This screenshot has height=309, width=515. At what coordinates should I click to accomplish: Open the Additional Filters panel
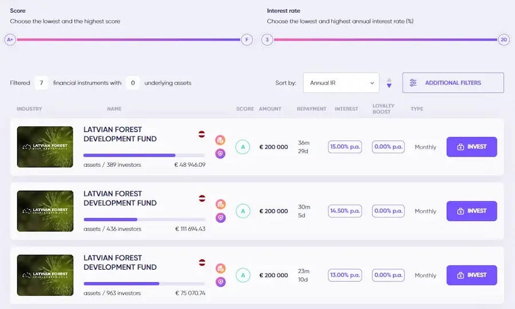[453, 83]
